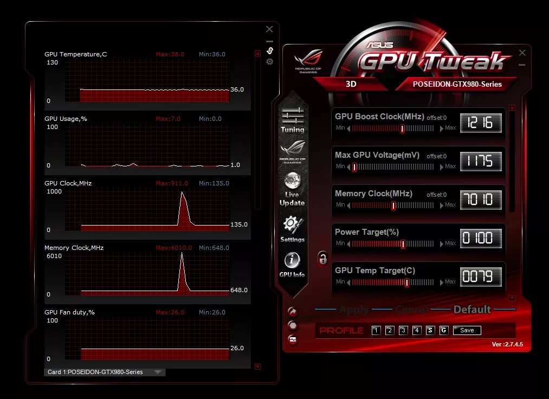Screen dimensions: 549x399
Task: Click the GPU Clock,MHz graph
Action: click(x=147, y=210)
